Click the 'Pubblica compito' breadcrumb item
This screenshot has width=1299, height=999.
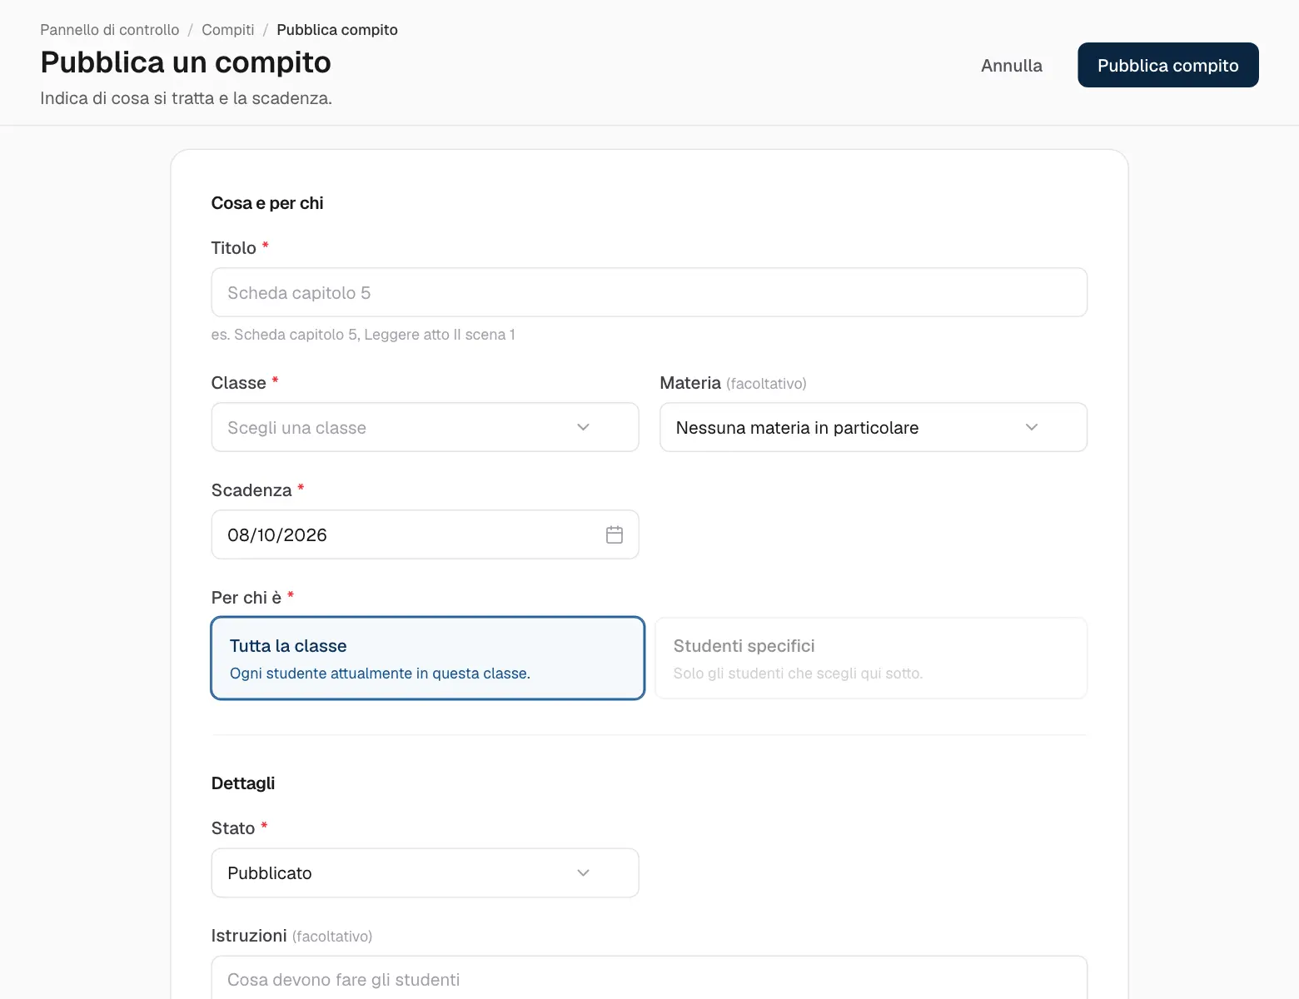click(337, 30)
